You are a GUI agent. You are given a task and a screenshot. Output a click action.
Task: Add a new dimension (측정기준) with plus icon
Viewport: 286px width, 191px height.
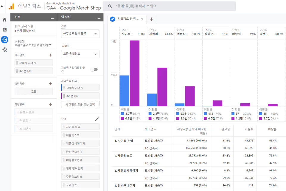[x=50, y=84]
